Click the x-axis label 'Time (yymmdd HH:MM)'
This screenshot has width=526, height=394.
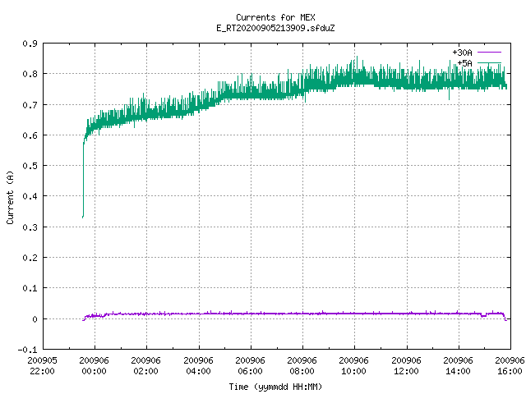click(275, 387)
